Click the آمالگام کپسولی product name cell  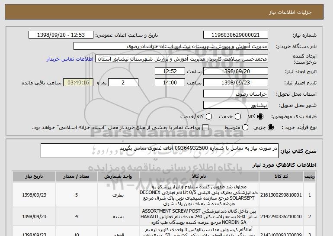pos(199,231)
